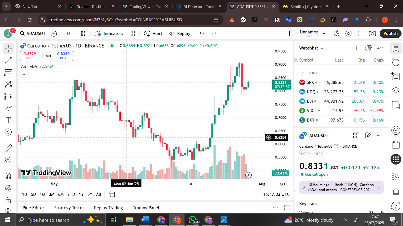Image resolution: width=403 pixels, height=226 pixels.
Task: Take a chart snapshot
Action: 372,33
